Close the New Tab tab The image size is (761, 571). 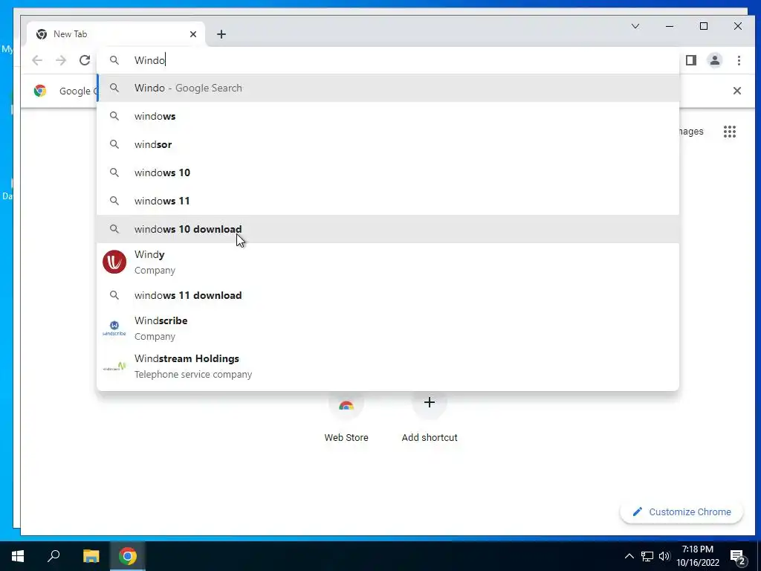point(193,34)
